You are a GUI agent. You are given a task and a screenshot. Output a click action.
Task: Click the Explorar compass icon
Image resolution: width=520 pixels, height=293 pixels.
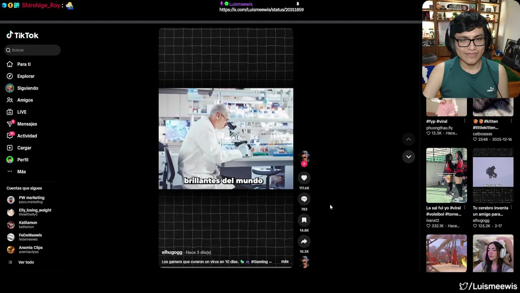[x=10, y=76]
